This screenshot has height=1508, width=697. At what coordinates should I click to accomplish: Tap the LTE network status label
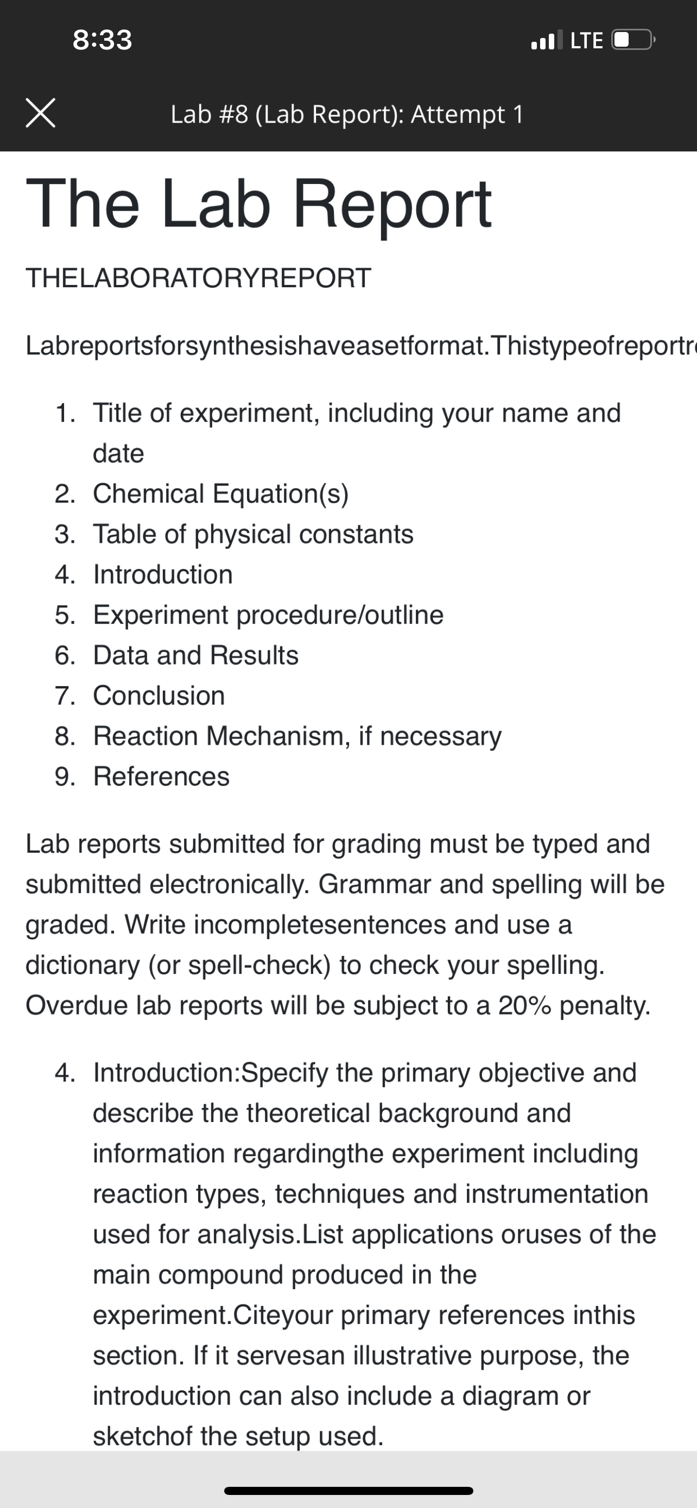coord(586,40)
